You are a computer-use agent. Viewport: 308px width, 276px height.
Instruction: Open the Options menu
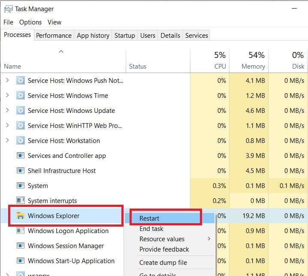(x=30, y=22)
